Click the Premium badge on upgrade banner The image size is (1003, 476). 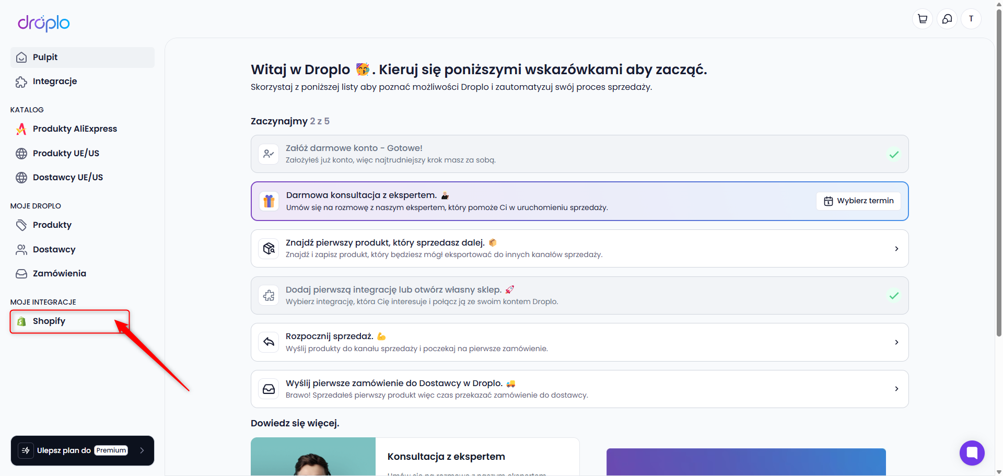[111, 450]
